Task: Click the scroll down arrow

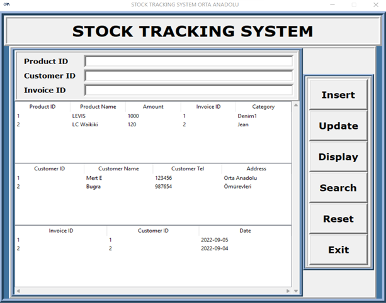Action: [296, 291]
